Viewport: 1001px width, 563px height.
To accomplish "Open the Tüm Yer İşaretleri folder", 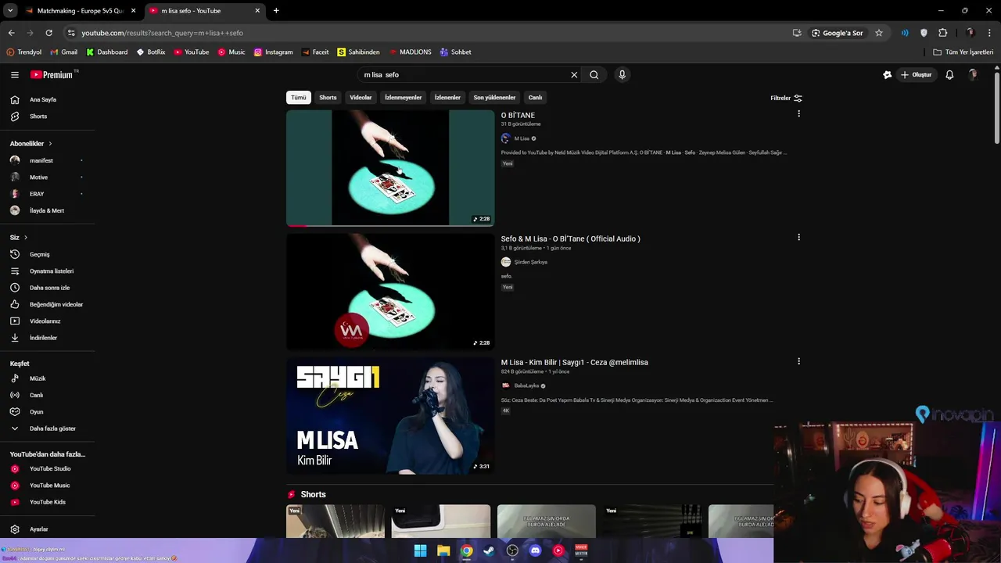I will click(x=963, y=52).
